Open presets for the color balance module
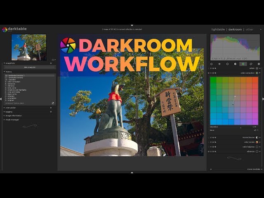Image resolution: width=264 pixels, height=198 pixels. pyautogui.click(x=215, y=147)
